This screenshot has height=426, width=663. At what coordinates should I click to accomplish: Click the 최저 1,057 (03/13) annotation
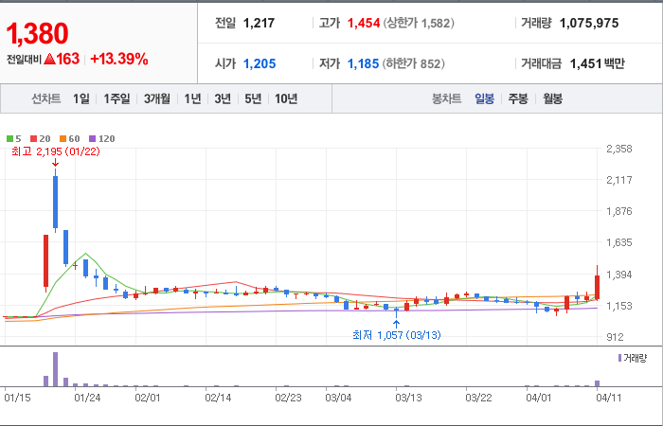pos(397,335)
